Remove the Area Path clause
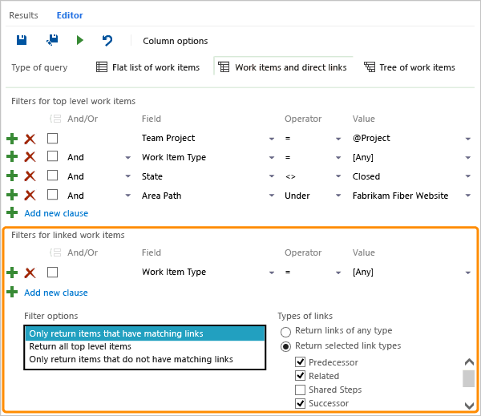Screen dimensions: 481x416 (x=30, y=195)
